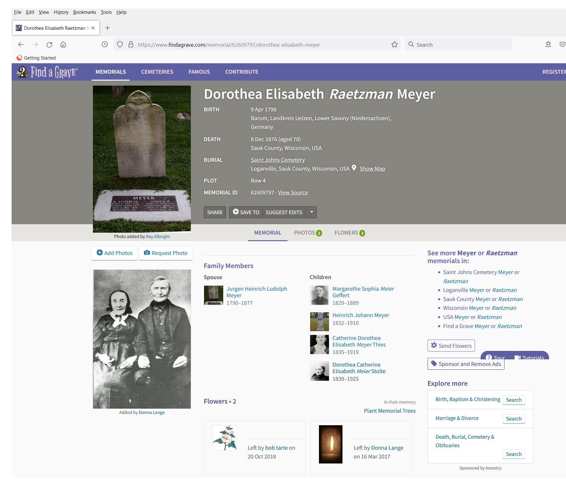Open the File menu
The image size is (566, 487).
(x=18, y=12)
